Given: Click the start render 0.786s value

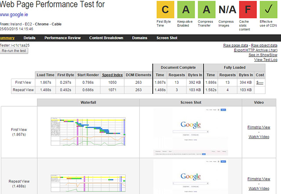Looking at the screenshot, I should pos(88,83).
